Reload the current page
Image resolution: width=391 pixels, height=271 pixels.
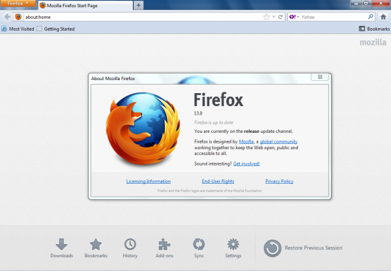[x=280, y=17]
